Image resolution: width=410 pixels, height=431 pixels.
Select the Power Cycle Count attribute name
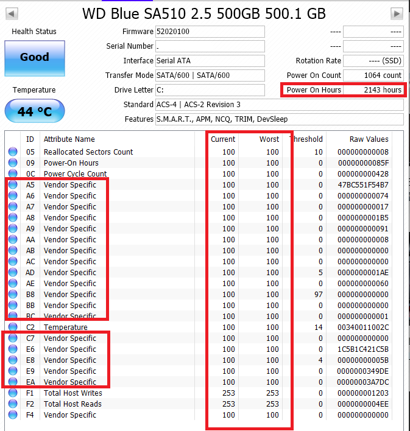pyautogui.click(x=75, y=173)
